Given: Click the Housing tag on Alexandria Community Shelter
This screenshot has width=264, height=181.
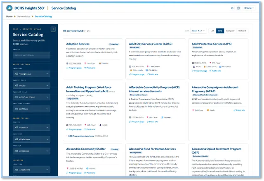Looking at the screenshot, I should [115, 149].
